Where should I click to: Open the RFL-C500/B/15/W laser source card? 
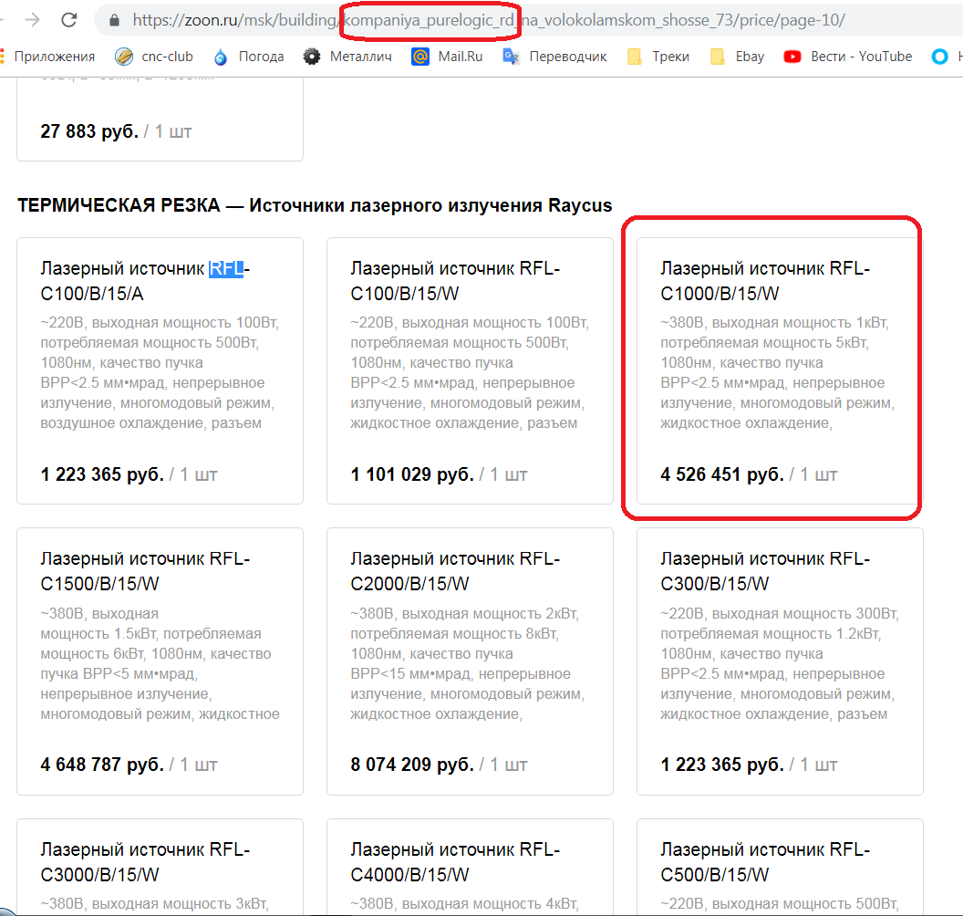click(x=780, y=867)
